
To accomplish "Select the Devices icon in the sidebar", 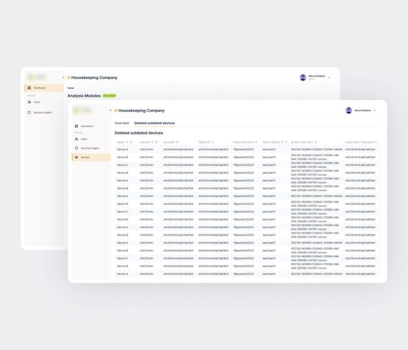I will pos(77,157).
